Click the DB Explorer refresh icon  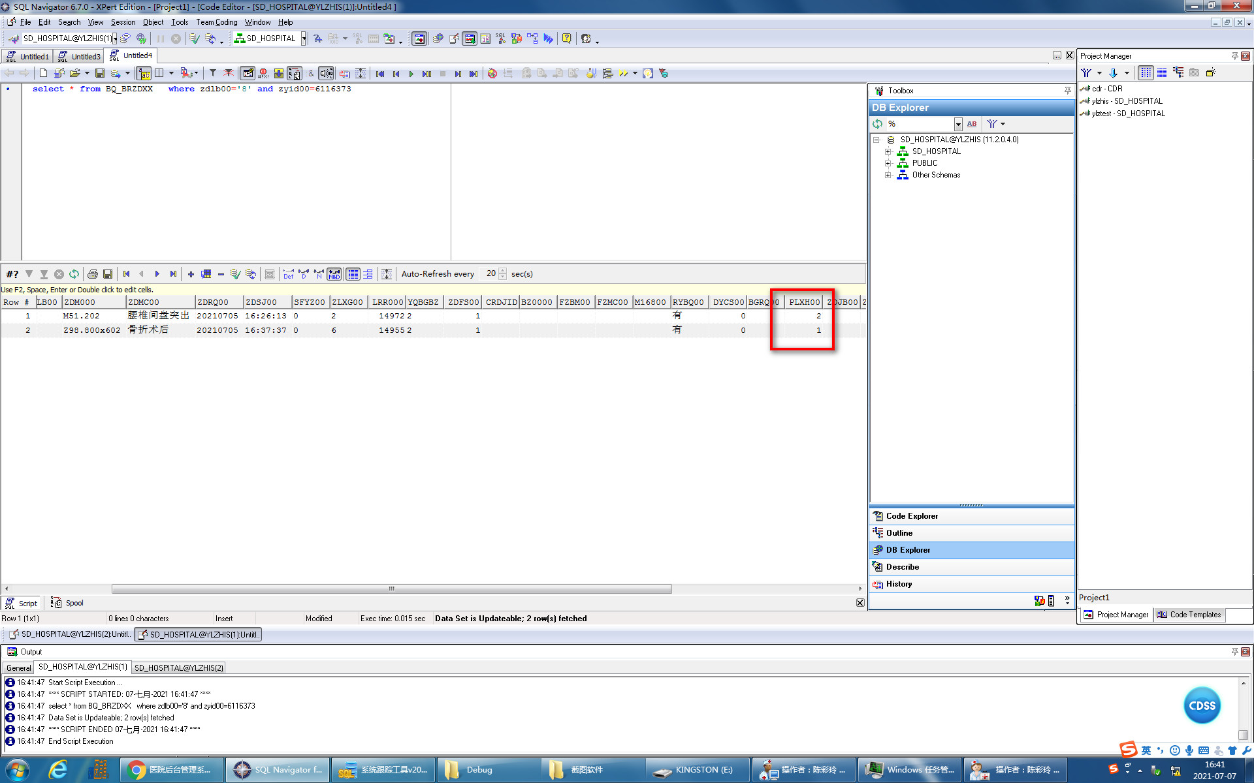point(877,124)
